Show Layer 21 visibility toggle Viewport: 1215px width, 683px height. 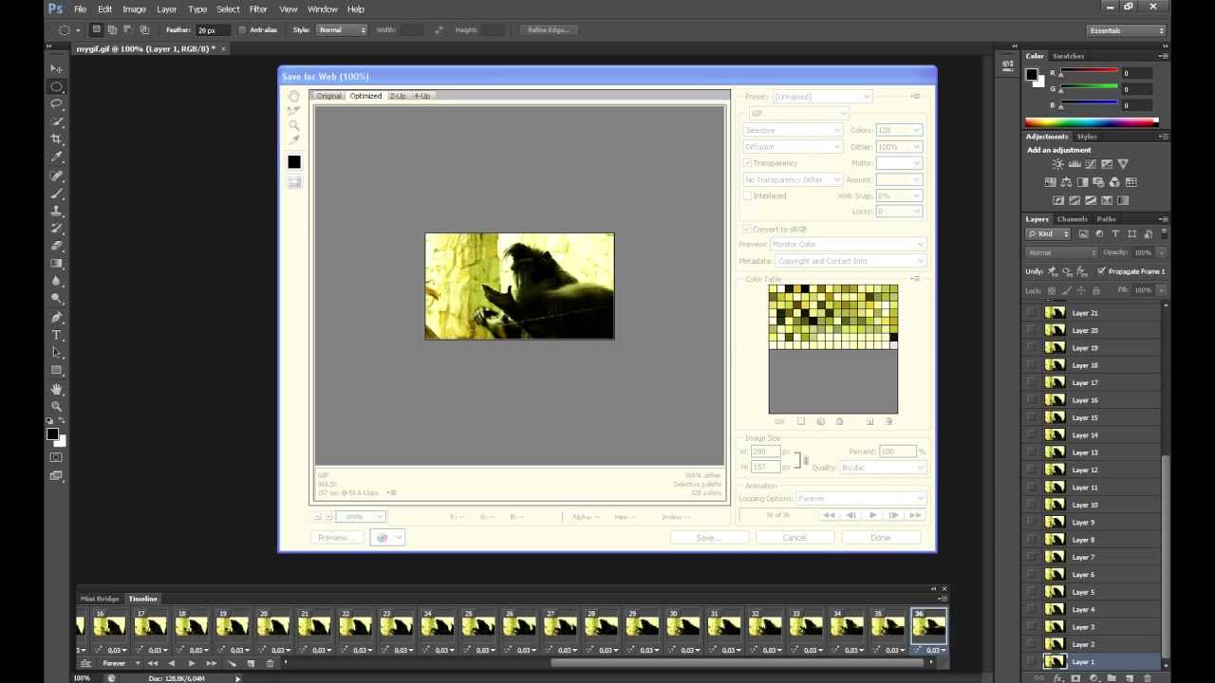1032,313
